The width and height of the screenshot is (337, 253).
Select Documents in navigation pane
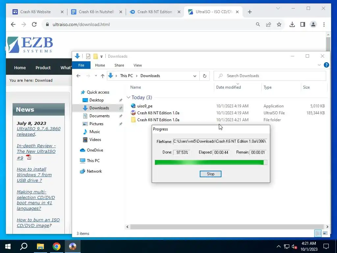click(x=99, y=116)
